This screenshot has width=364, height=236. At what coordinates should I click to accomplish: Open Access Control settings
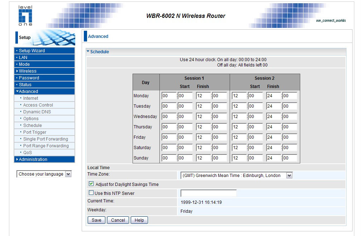pos(44,105)
